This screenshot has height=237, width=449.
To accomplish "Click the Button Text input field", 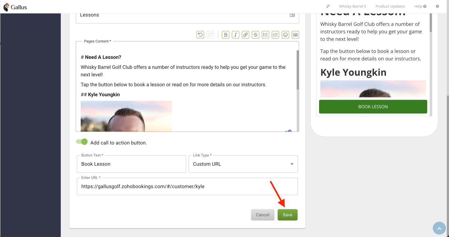I will point(131,164).
